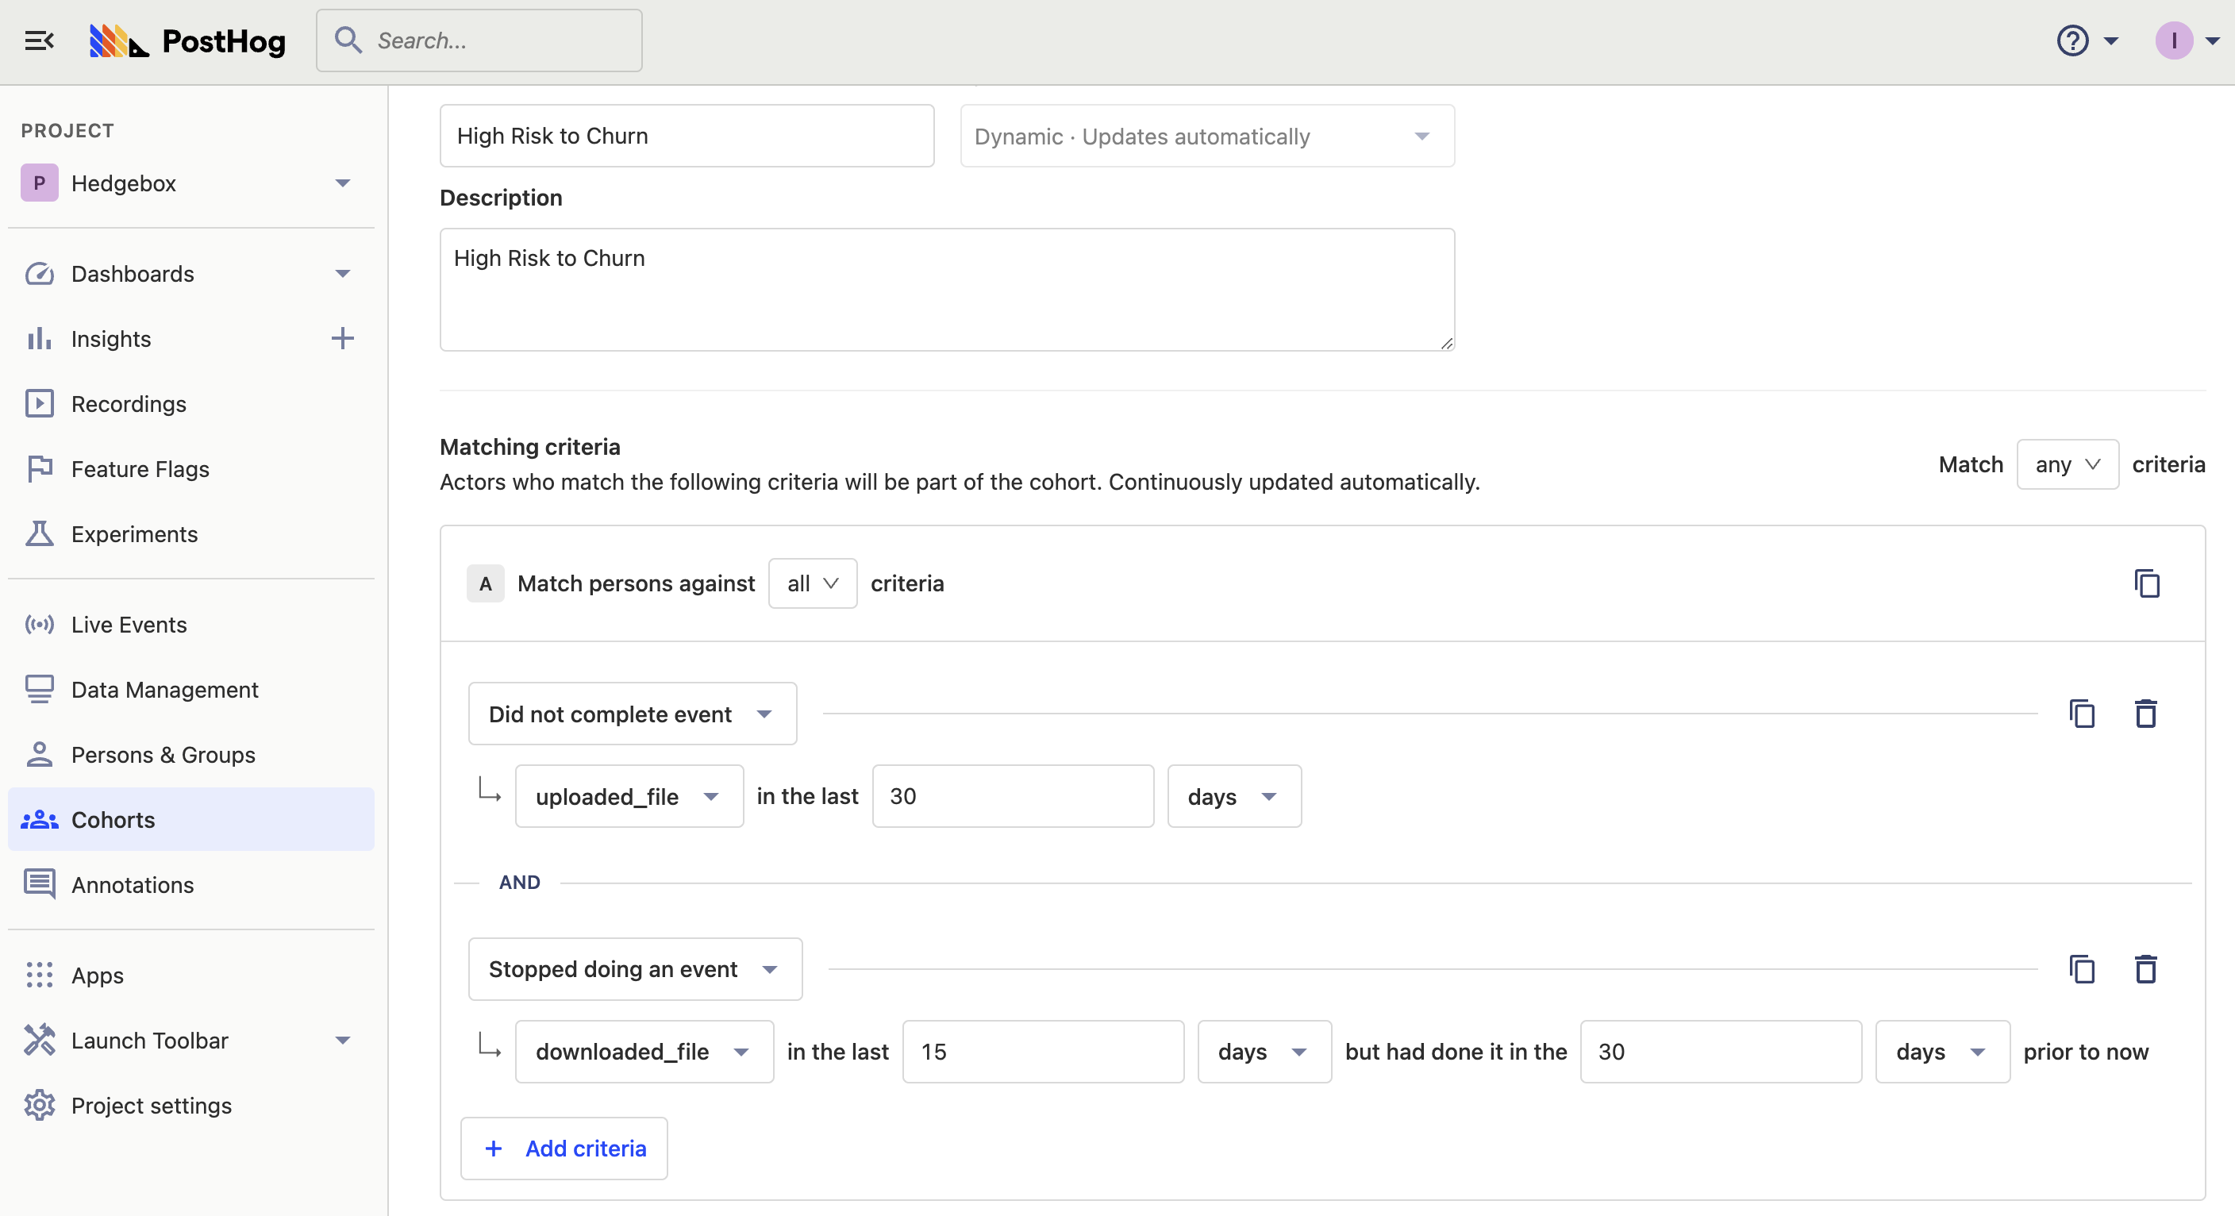Viewport: 2235px width, 1216px height.
Task: Click the Dashboards icon in sidebar
Action: pyautogui.click(x=40, y=274)
